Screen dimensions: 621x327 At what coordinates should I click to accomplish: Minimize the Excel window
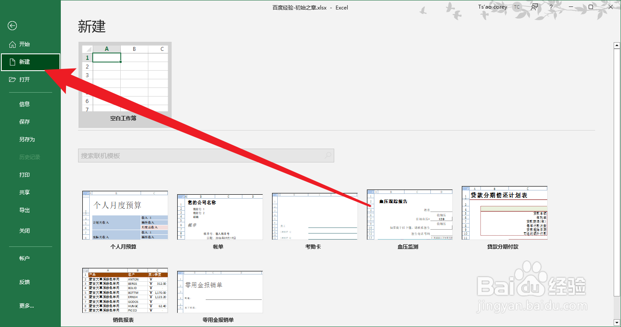point(571,7)
